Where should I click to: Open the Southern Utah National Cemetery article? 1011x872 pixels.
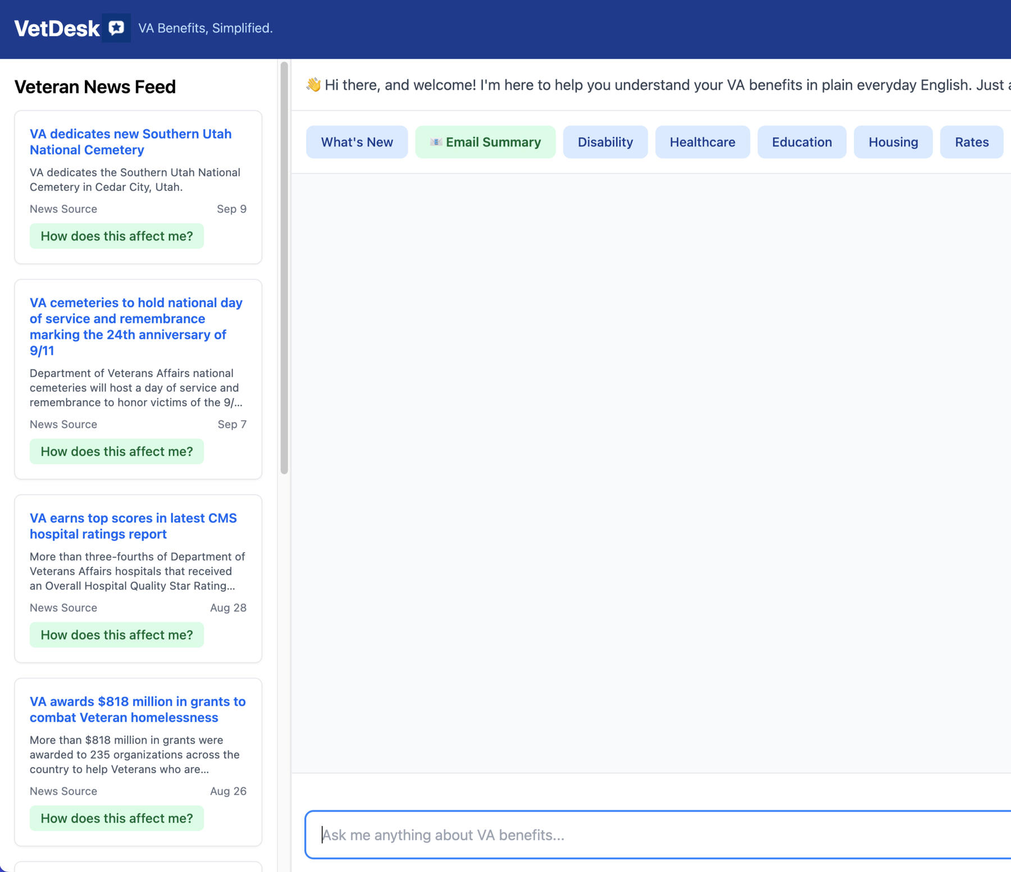click(130, 142)
